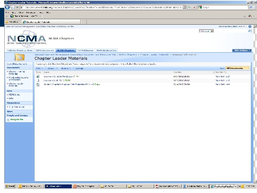Click the document icon of the second file
257x193 pixels.
(38, 80)
